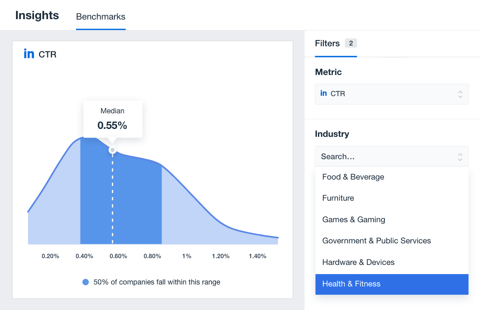Screen dimensions: 480x310
Task: Click the LinkedIn icon beside the CTR chart title
Action: [x=28, y=53]
